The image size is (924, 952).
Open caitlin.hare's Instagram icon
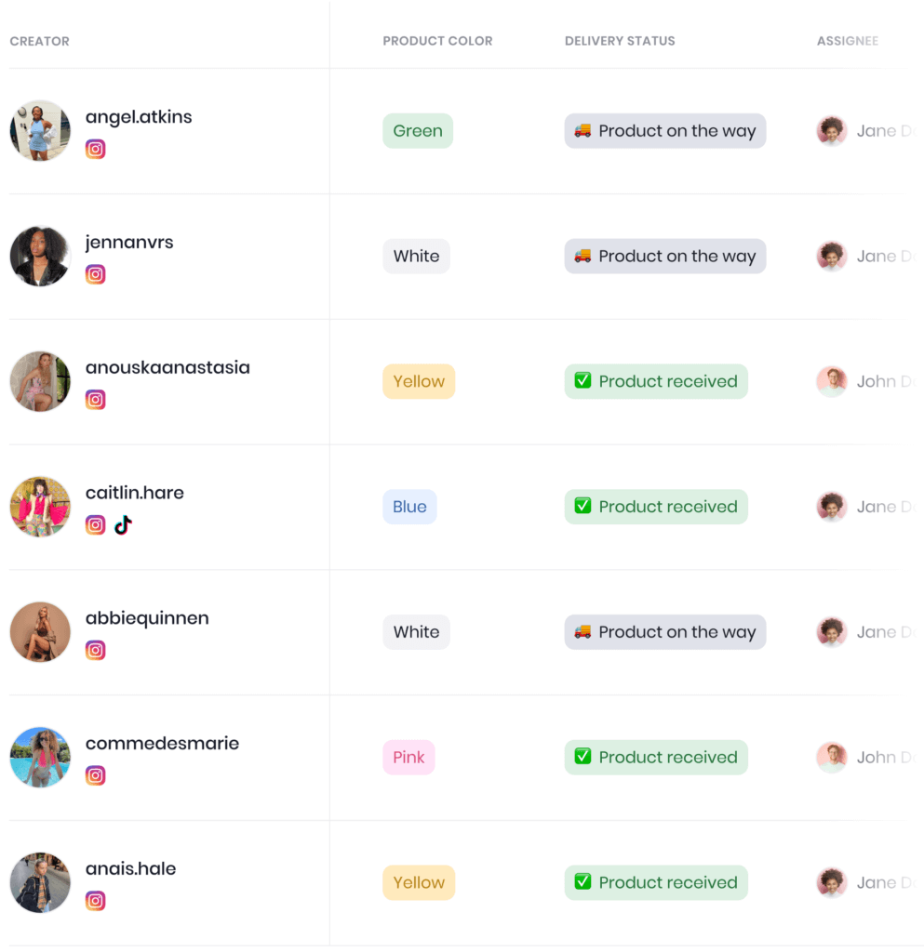[95, 524]
